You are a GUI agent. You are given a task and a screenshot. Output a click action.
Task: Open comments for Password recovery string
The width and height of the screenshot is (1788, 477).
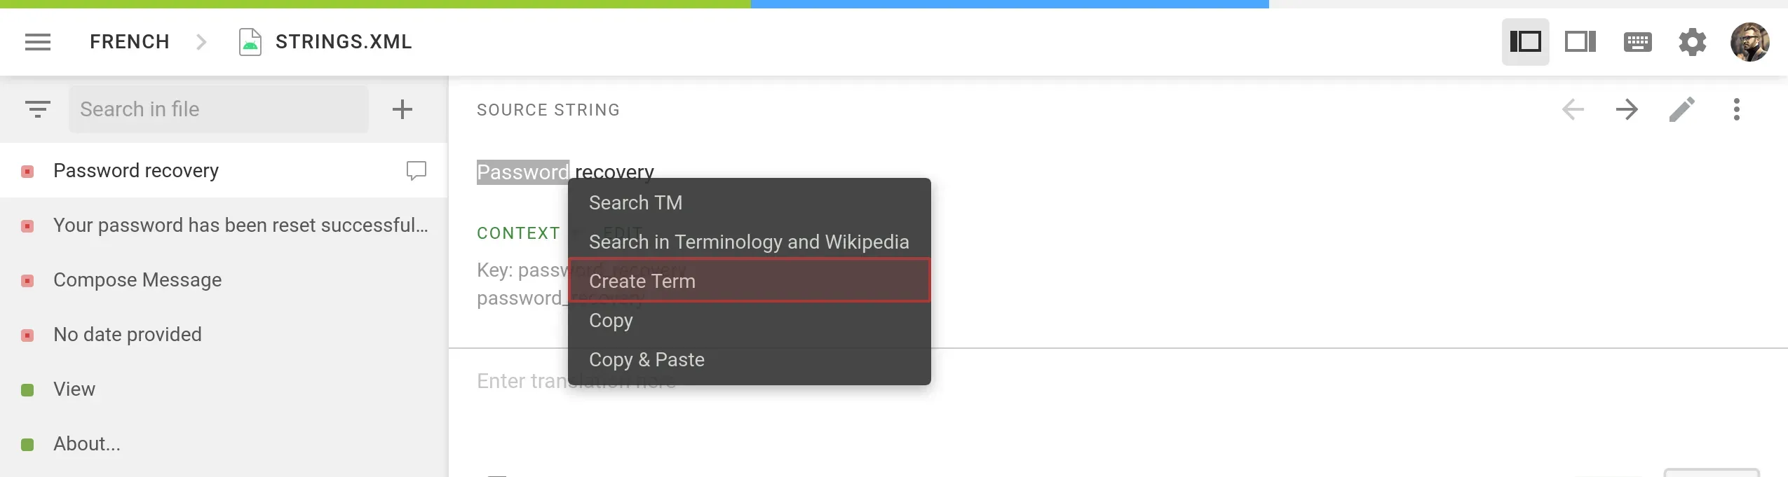(x=415, y=170)
